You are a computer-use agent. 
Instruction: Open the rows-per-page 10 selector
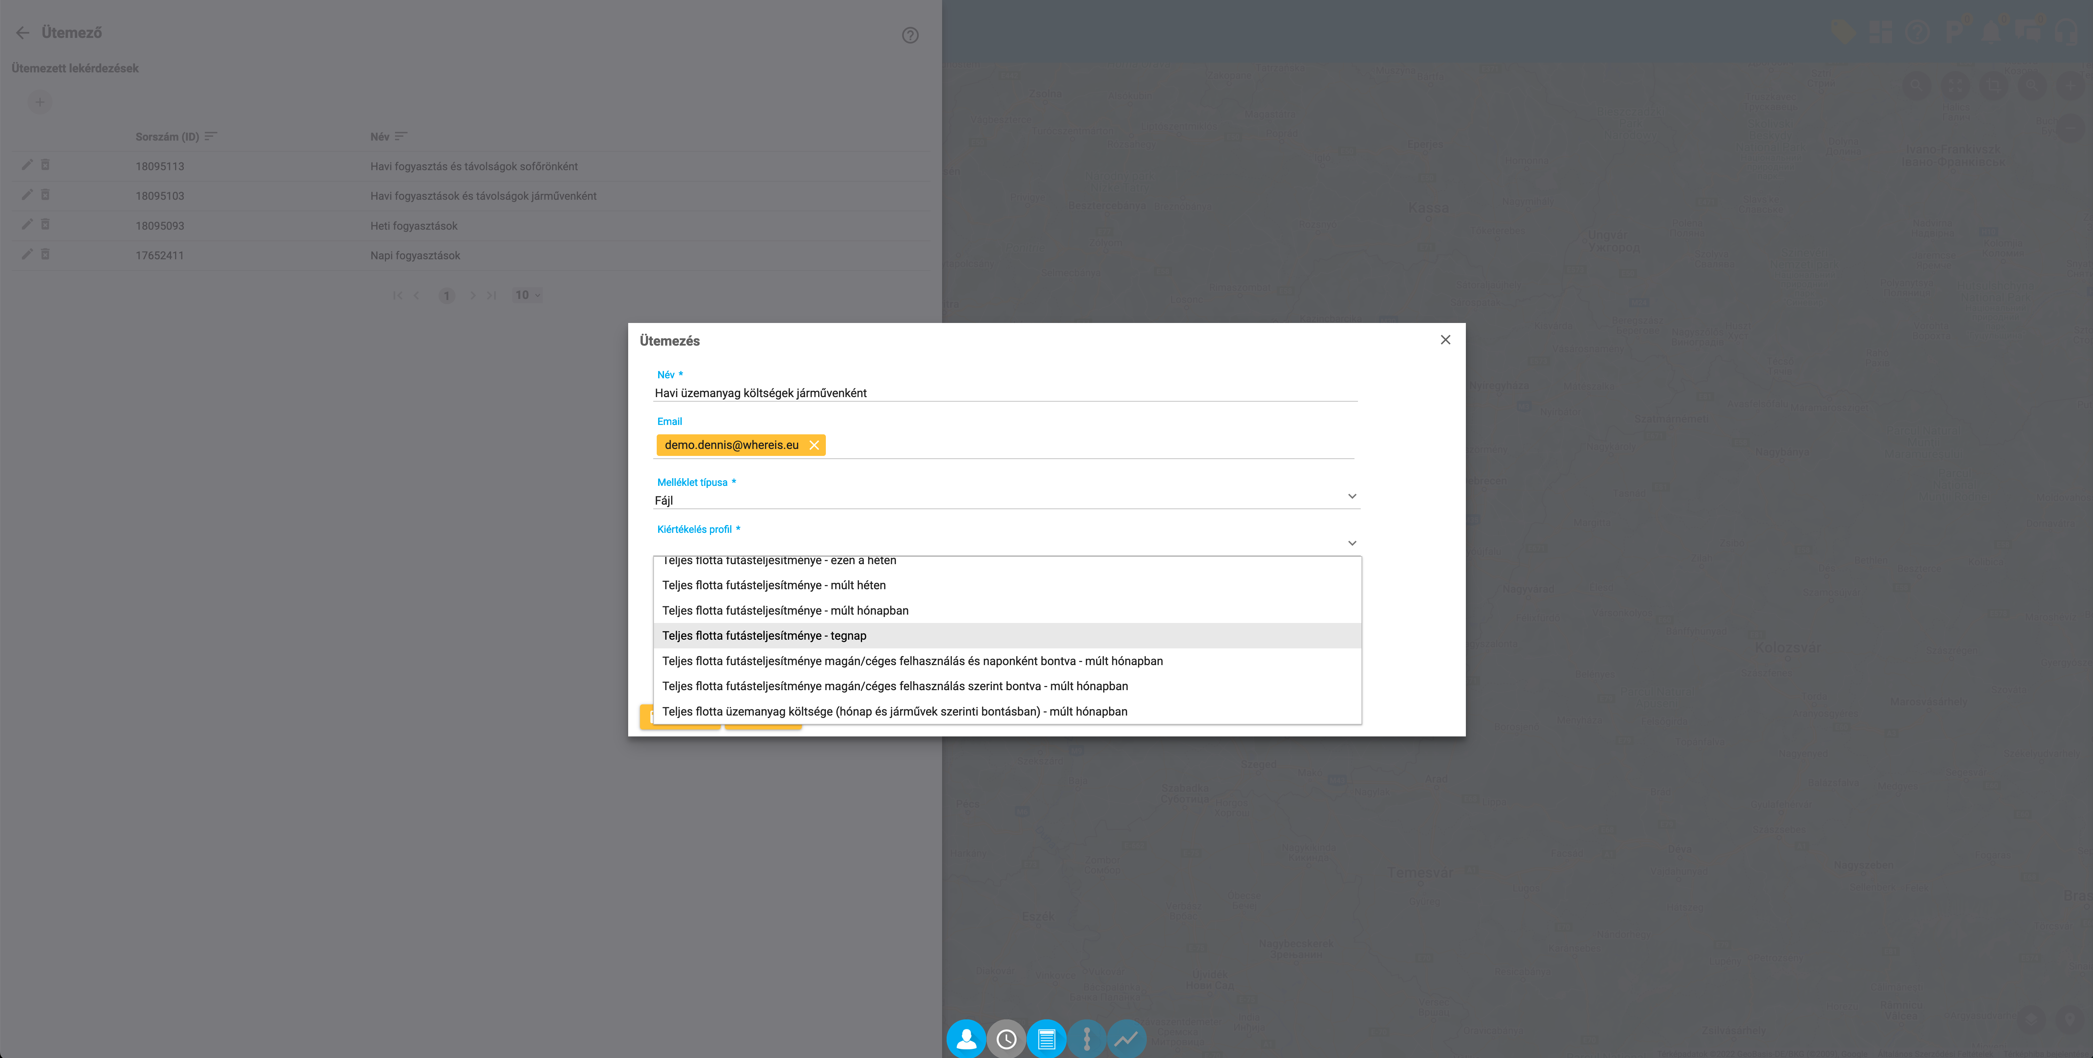527,295
